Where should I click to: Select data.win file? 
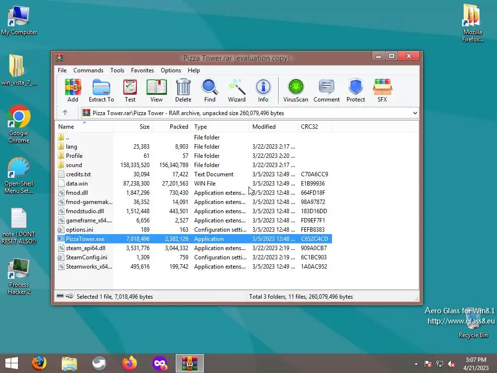coord(194,183)
